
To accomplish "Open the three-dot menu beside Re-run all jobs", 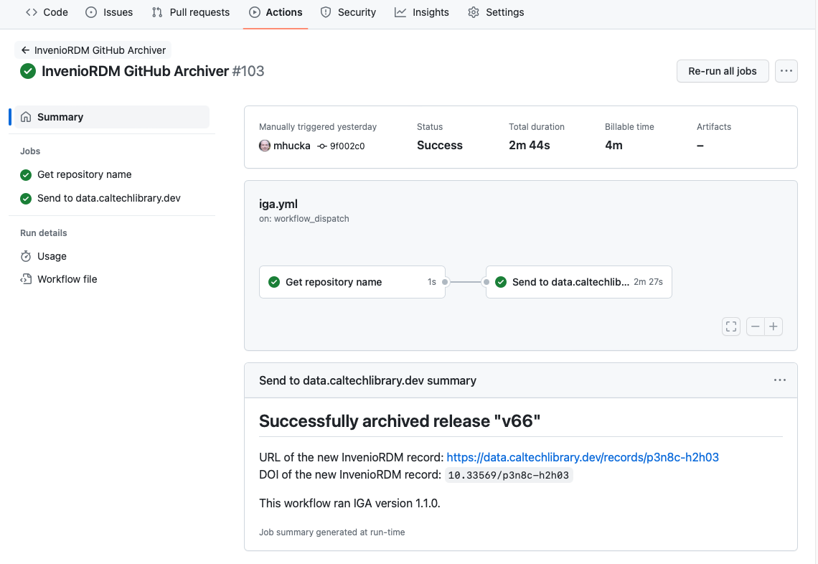I will [x=786, y=71].
